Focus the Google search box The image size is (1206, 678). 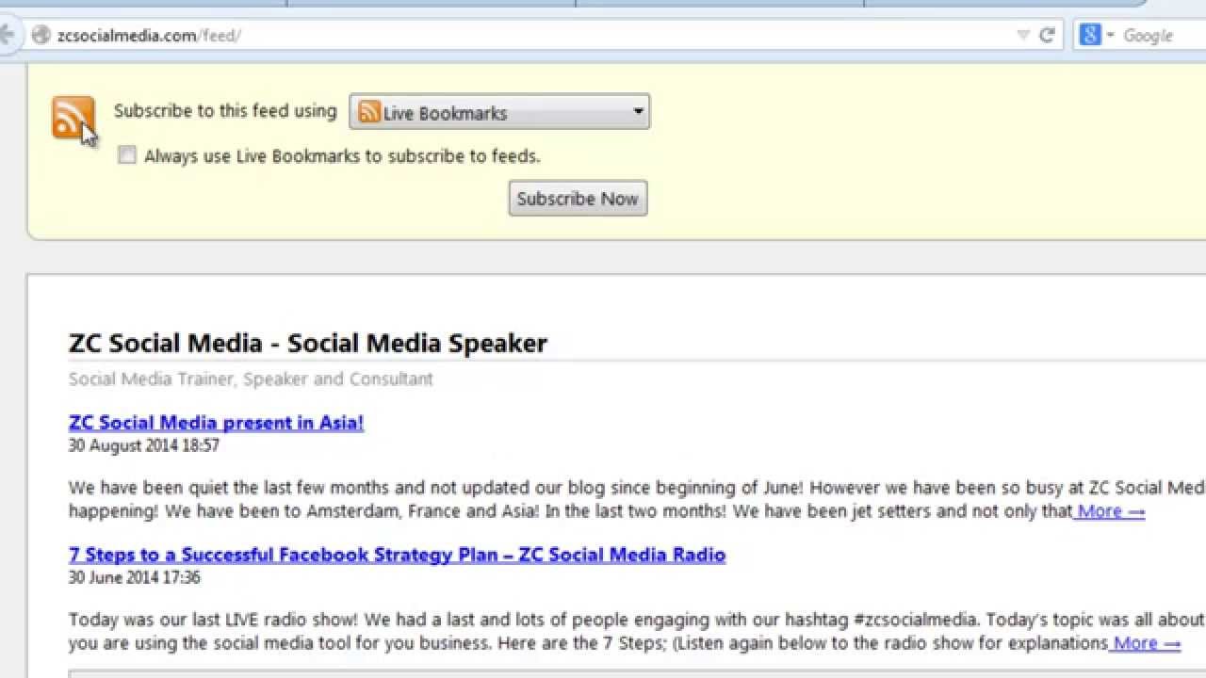[x=1161, y=36]
